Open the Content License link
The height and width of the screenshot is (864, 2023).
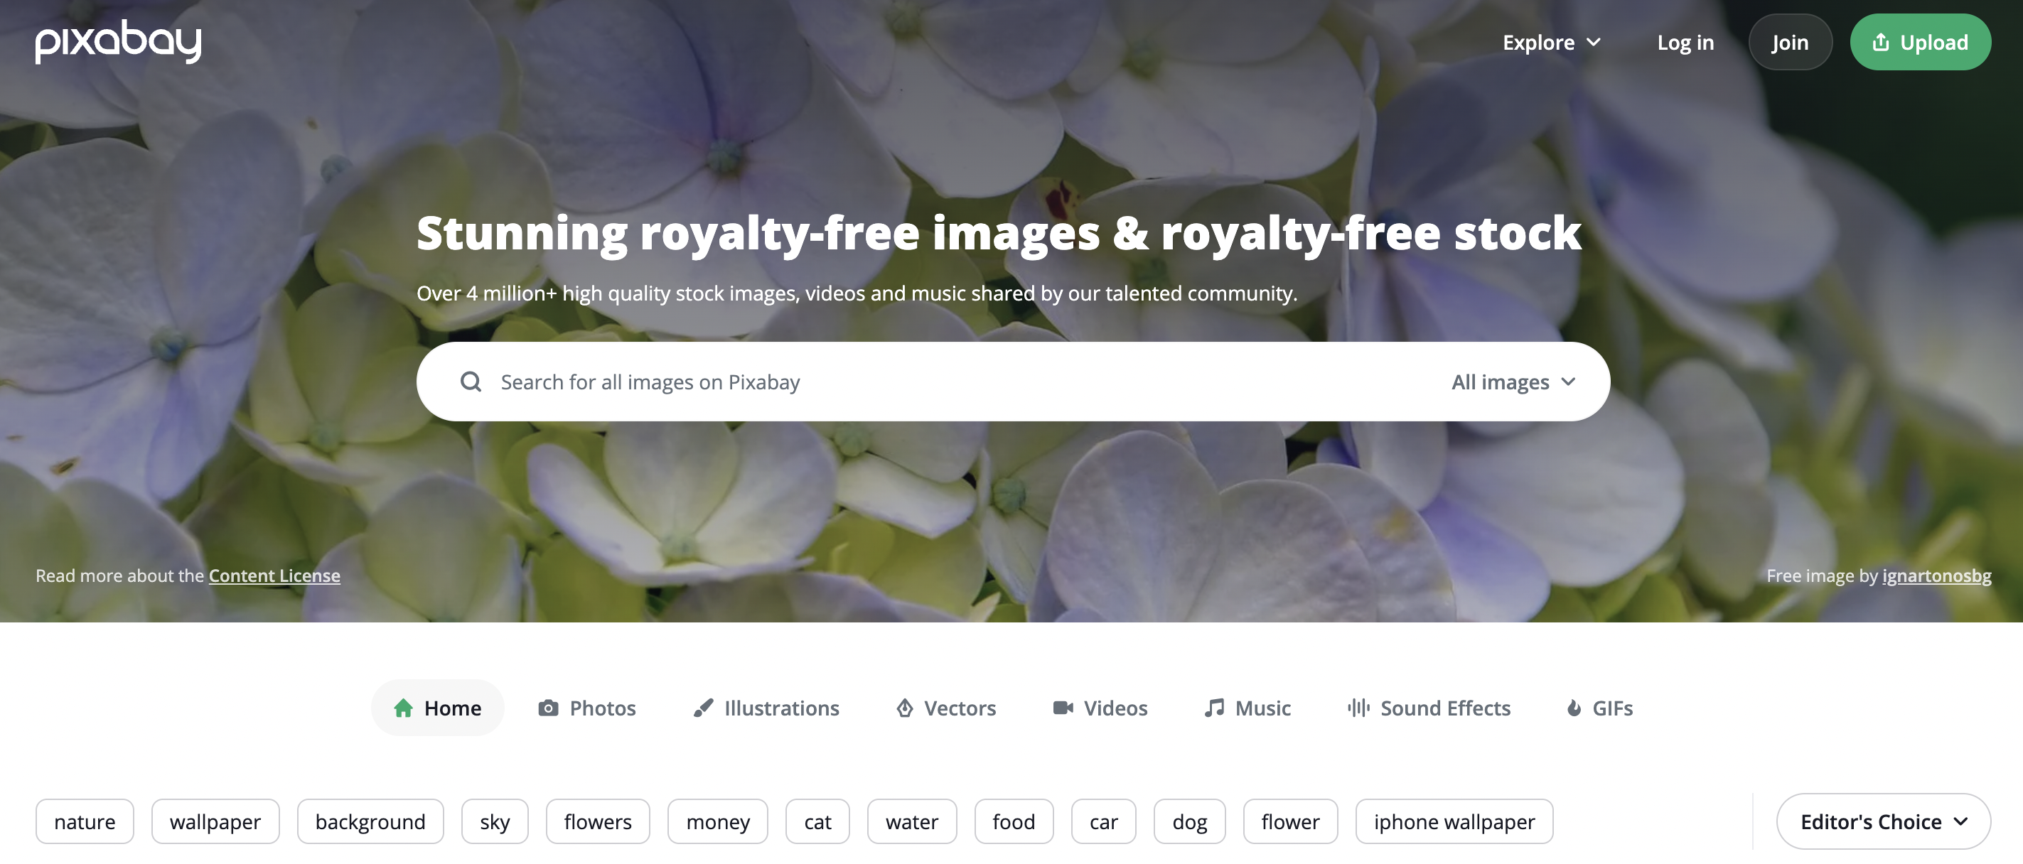274,576
